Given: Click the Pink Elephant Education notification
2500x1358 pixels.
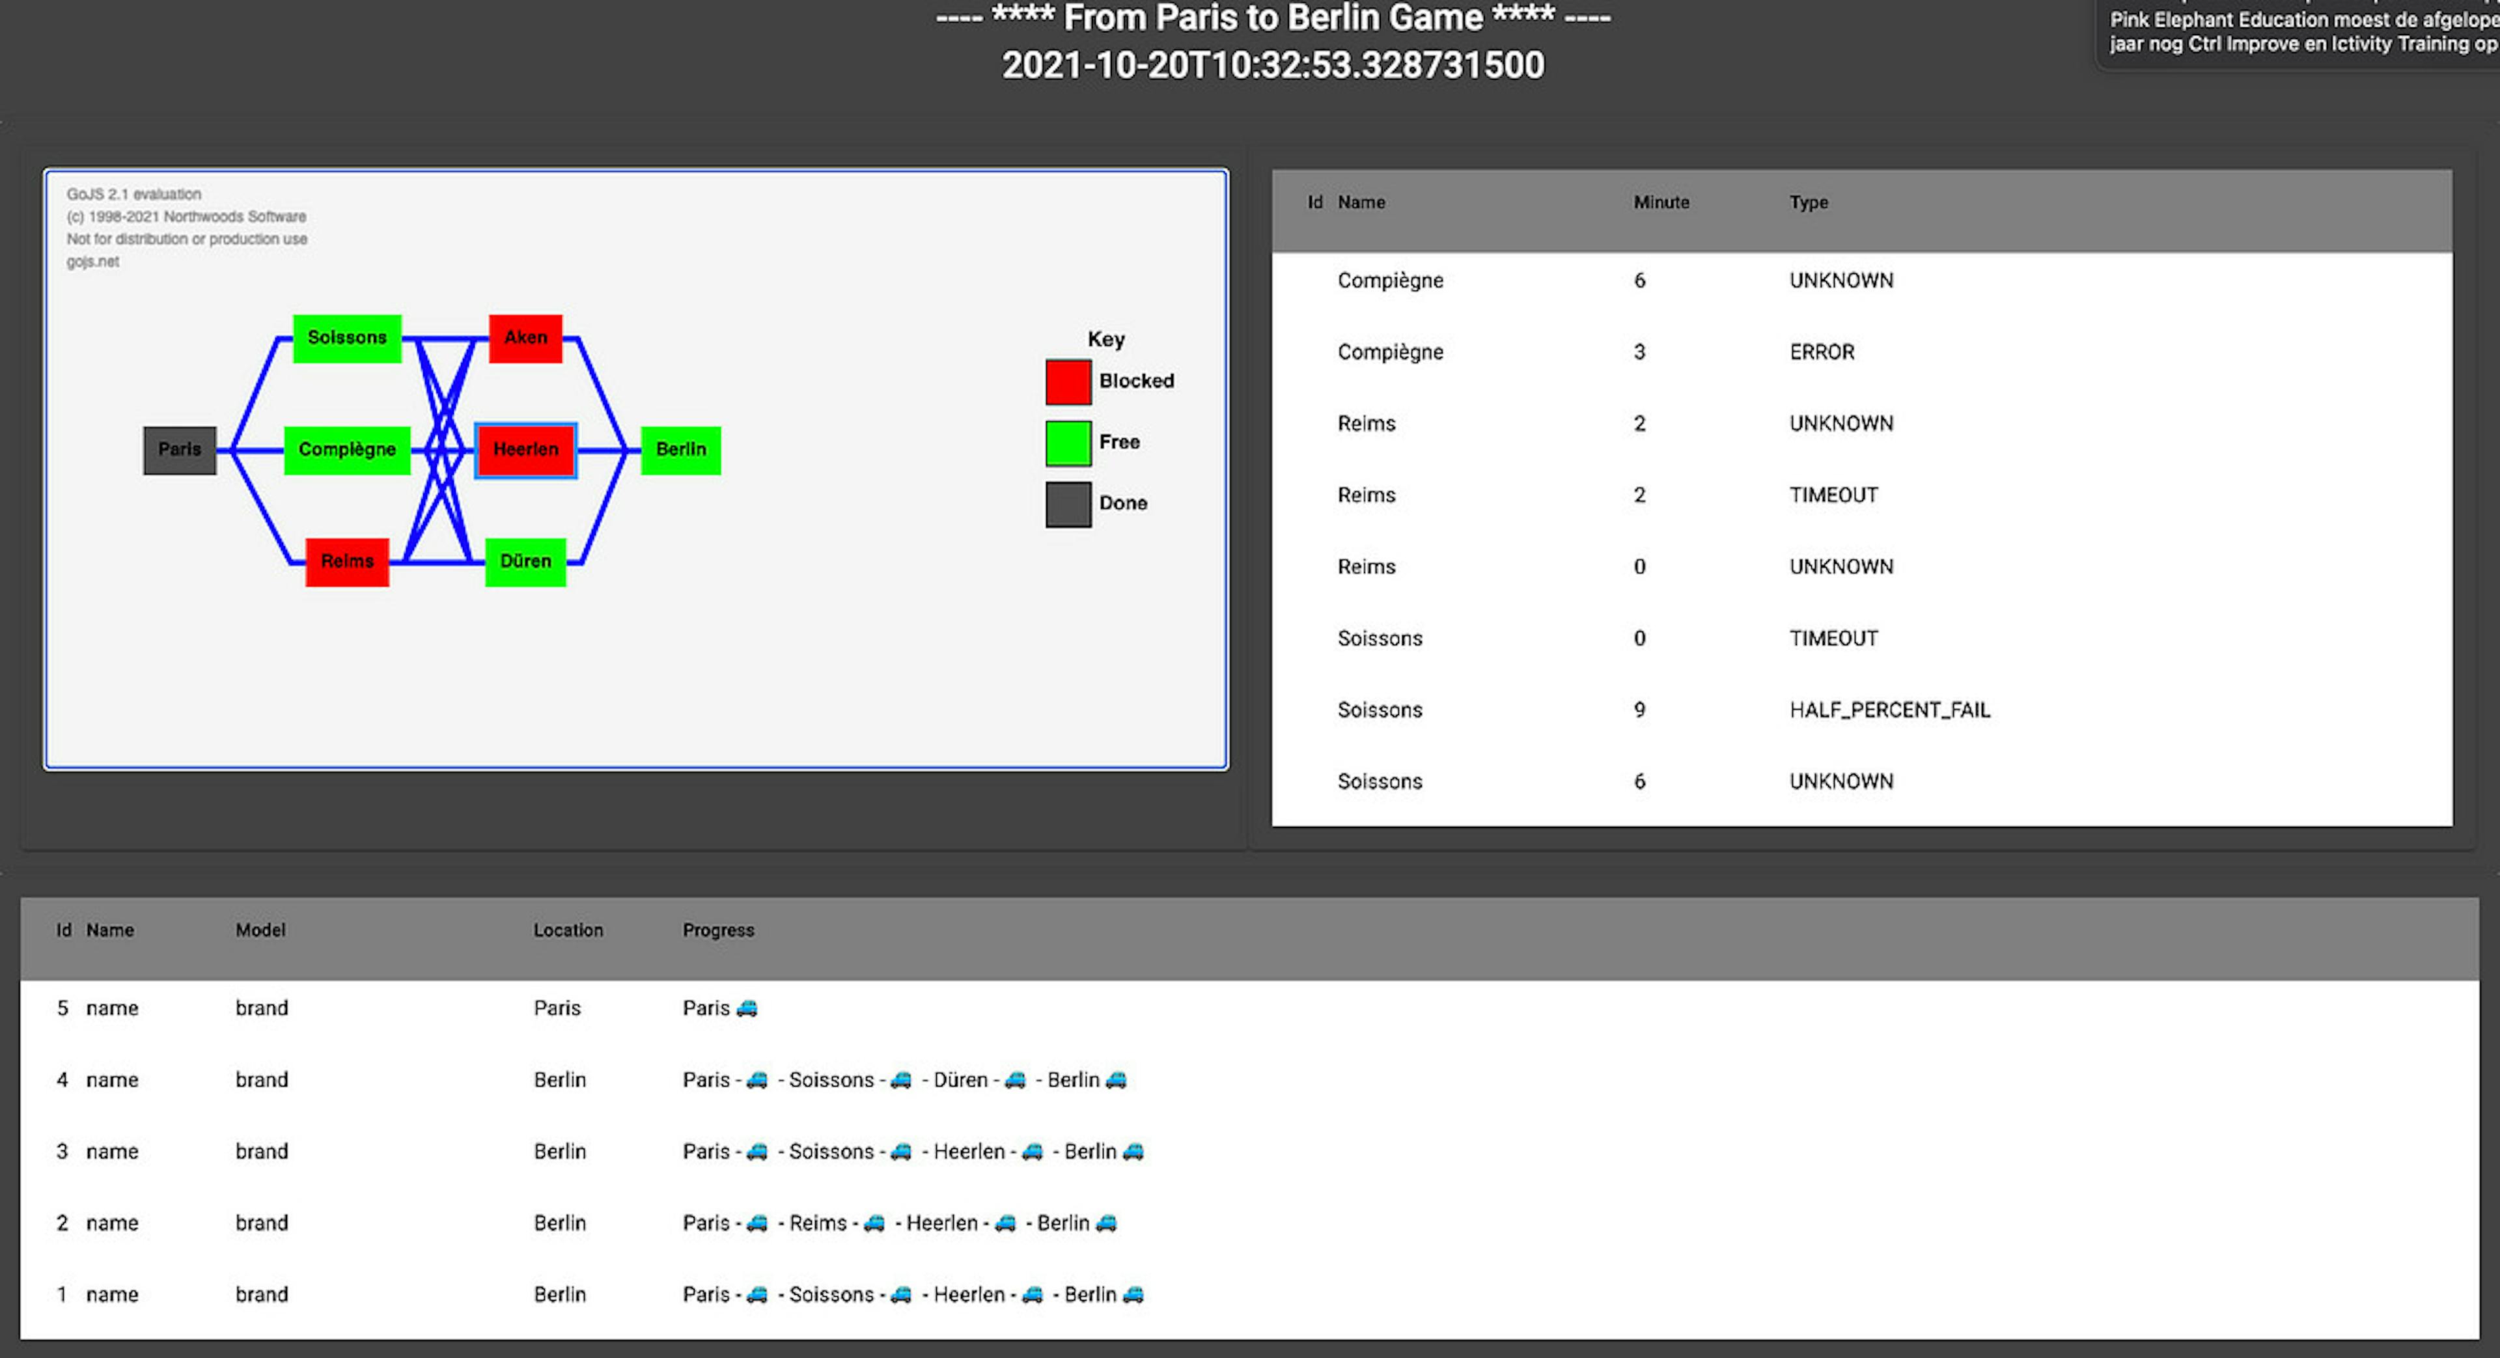Looking at the screenshot, I should pos(2300,31).
